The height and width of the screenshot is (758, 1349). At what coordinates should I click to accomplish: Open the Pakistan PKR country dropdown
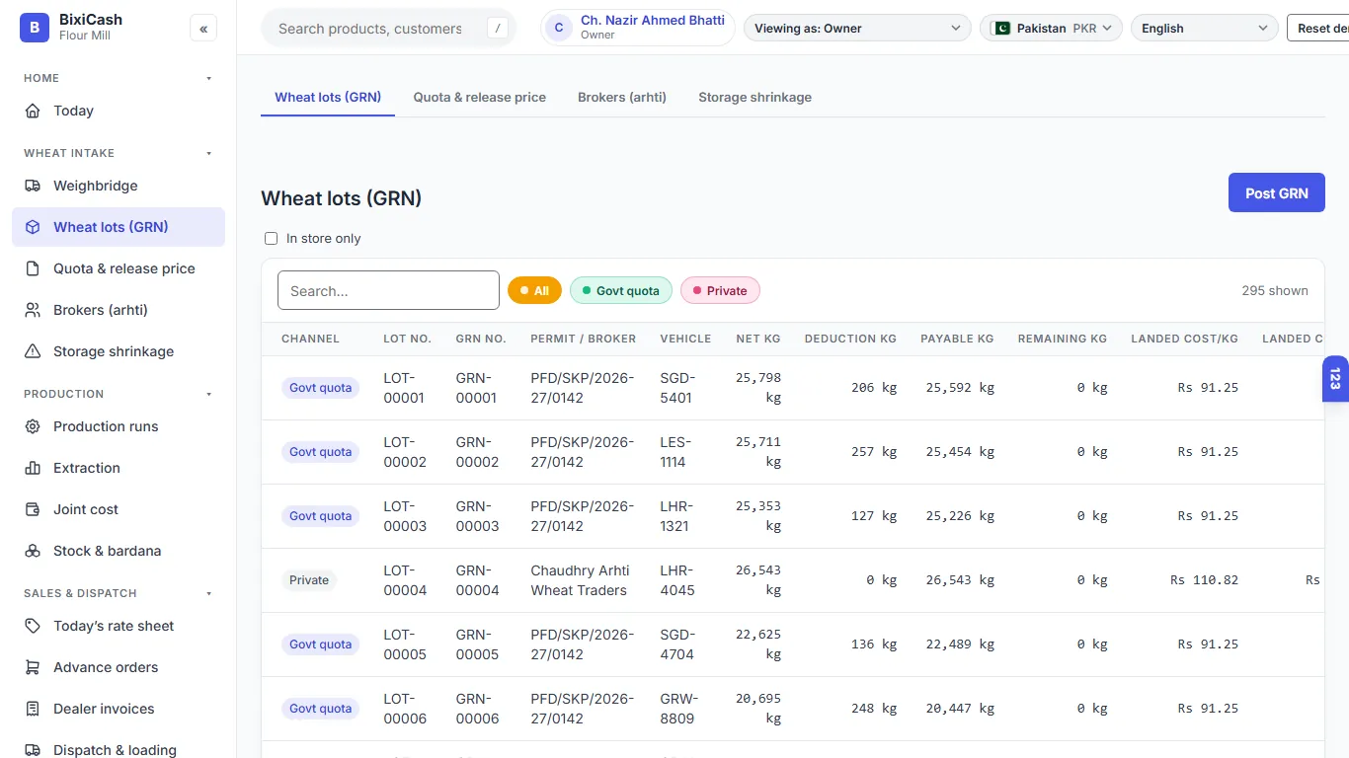coord(1051,28)
